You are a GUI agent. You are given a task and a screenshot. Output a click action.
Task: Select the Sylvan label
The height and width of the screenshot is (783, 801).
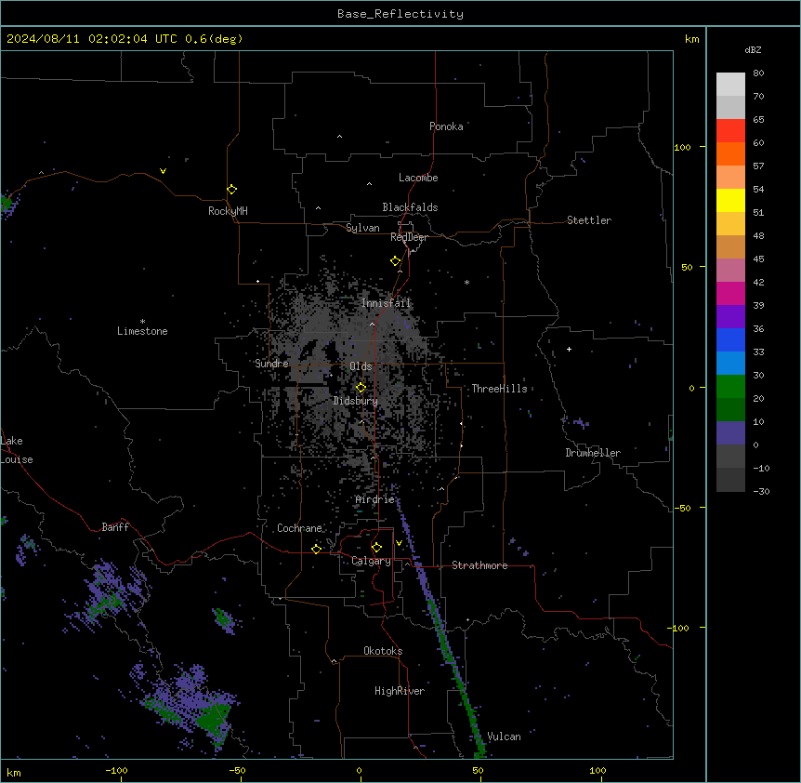(x=362, y=228)
